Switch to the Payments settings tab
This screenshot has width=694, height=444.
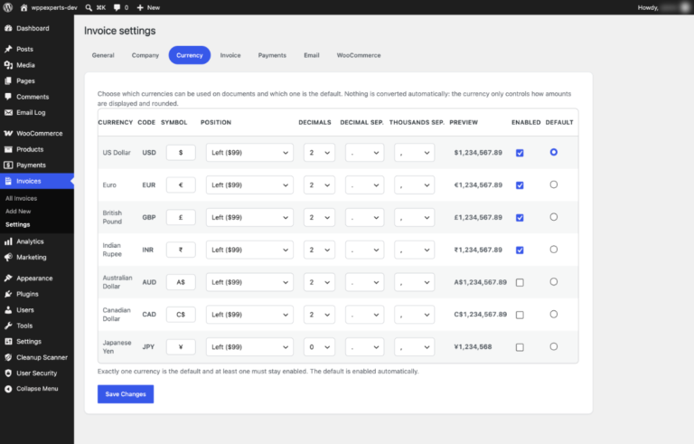pyautogui.click(x=272, y=55)
